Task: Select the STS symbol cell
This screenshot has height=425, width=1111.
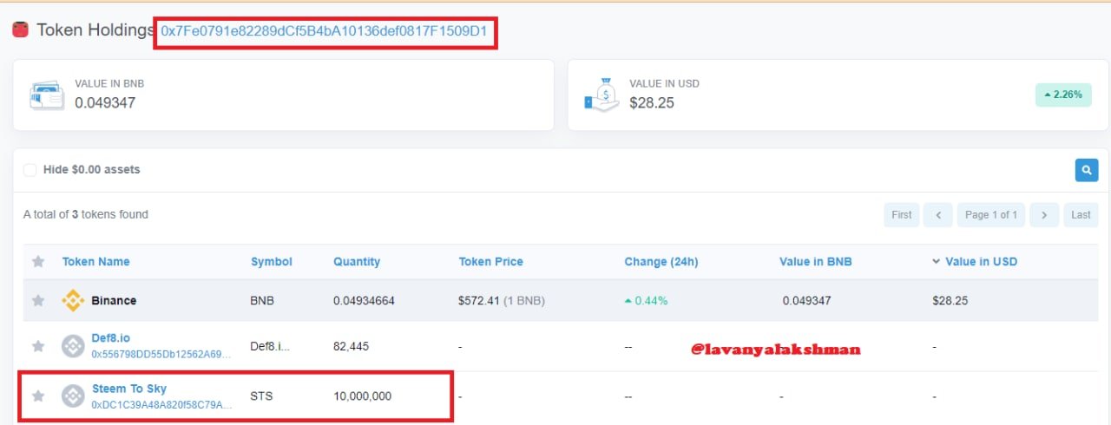Action: pyautogui.click(x=261, y=396)
